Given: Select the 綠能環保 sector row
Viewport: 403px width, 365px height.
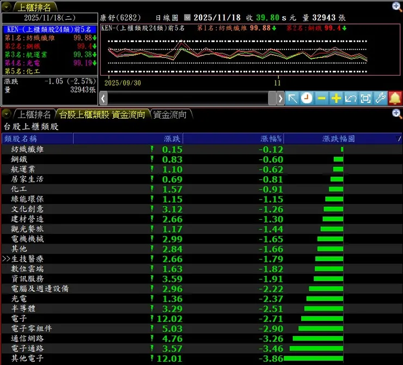Looking at the screenshot, I should [201, 199].
